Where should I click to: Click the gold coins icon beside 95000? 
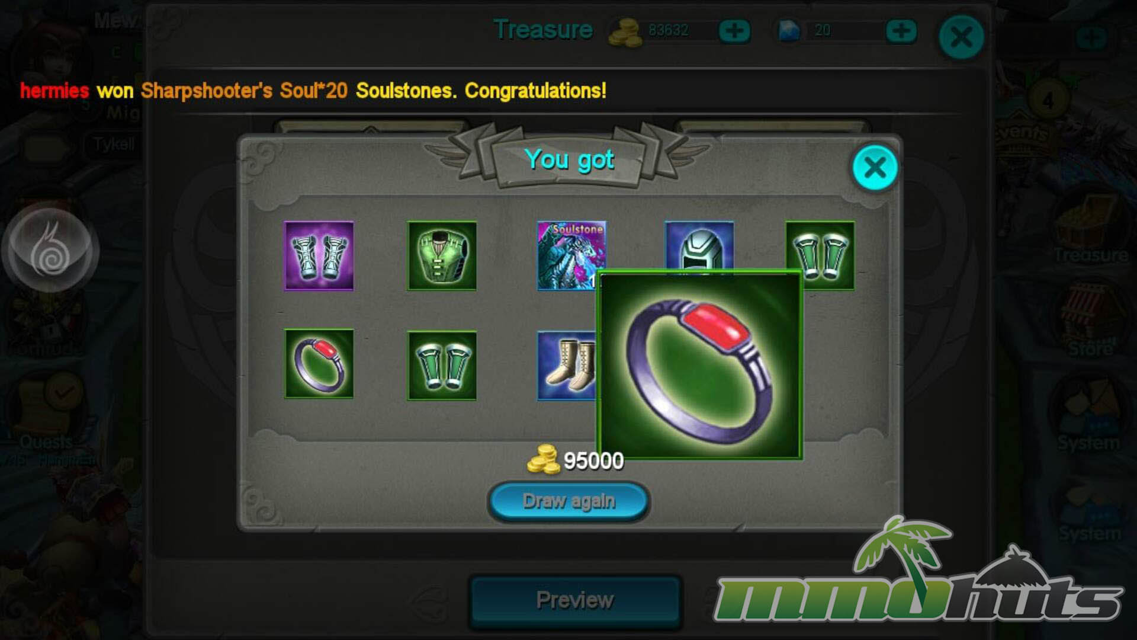click(x=543, y=459)
